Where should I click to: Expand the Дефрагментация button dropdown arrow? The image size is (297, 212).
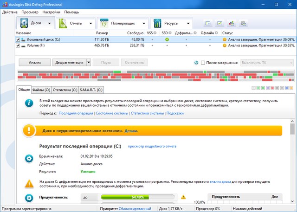tap(88, 62)
